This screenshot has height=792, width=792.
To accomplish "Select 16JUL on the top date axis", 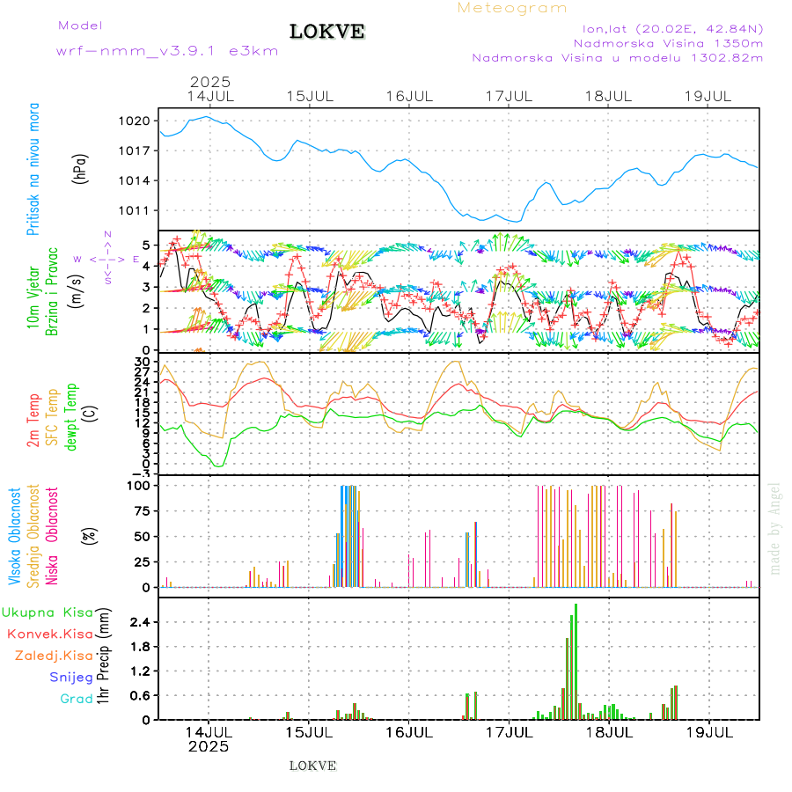I will tap(409, 96).
